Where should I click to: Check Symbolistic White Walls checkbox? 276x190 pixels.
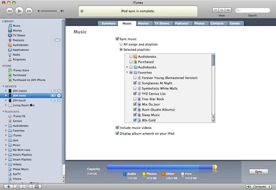(x=135, y=88)
